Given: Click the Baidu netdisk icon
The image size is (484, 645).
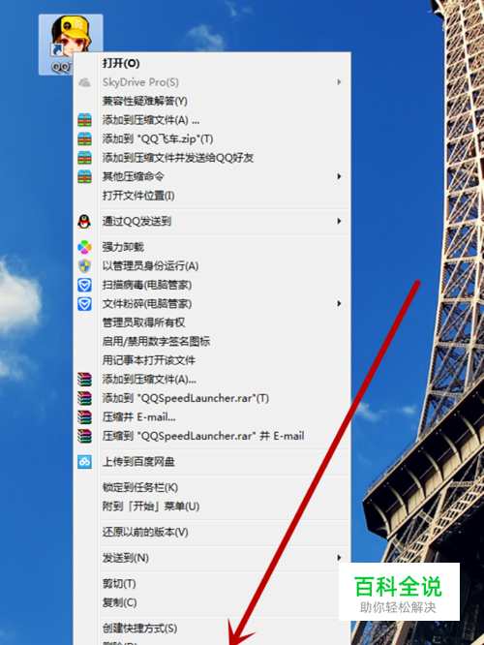Looking at the screenshot, I should coord(85,462).
